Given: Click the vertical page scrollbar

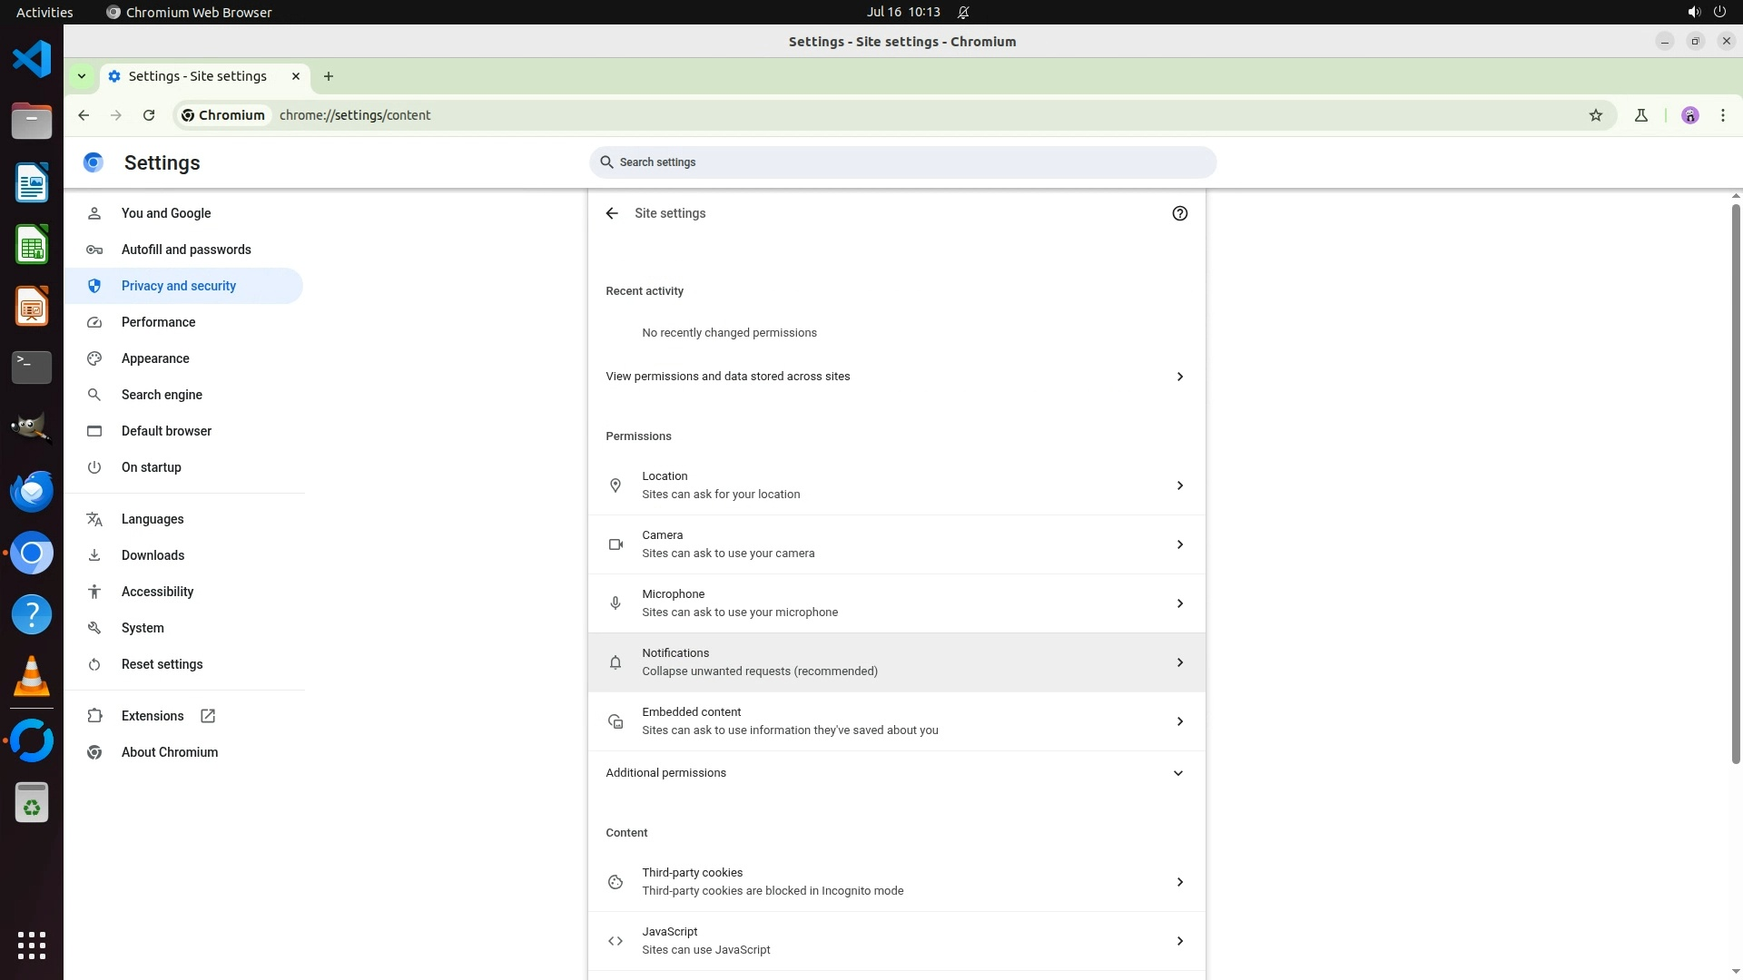Looking at the screenshot, I should (1736, 481).
